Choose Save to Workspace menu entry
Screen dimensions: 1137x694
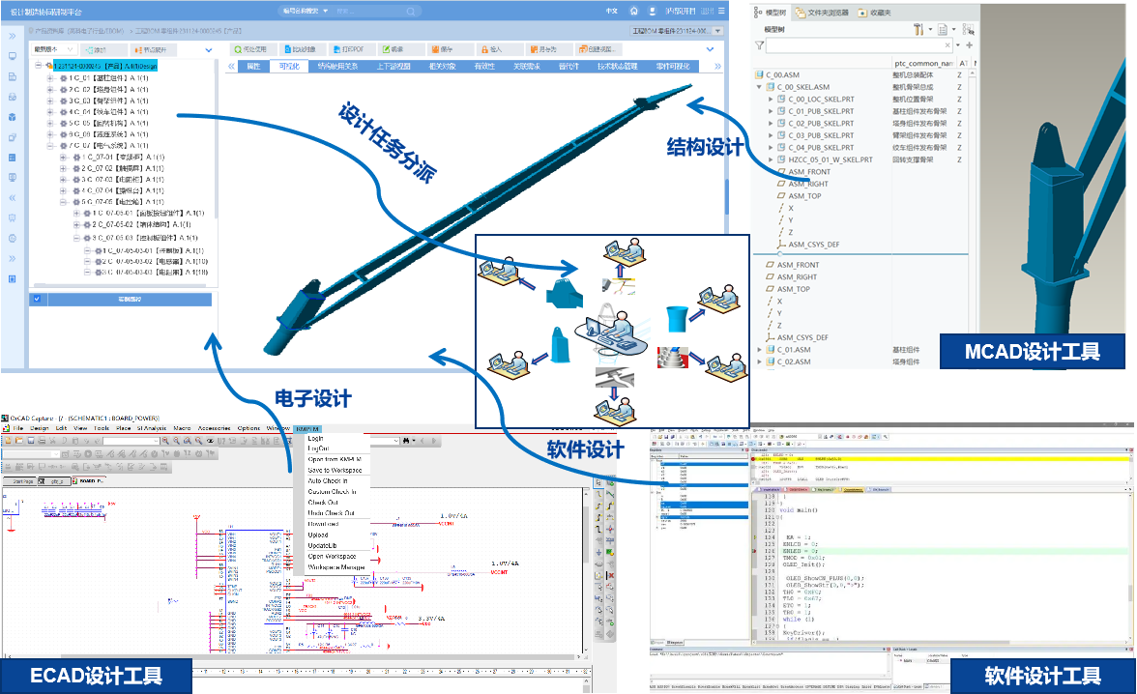[334, 470]
